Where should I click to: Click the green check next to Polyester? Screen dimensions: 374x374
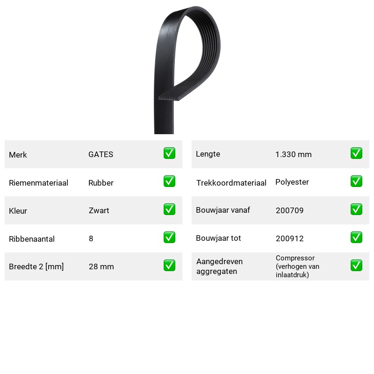(x=356, y=181)
